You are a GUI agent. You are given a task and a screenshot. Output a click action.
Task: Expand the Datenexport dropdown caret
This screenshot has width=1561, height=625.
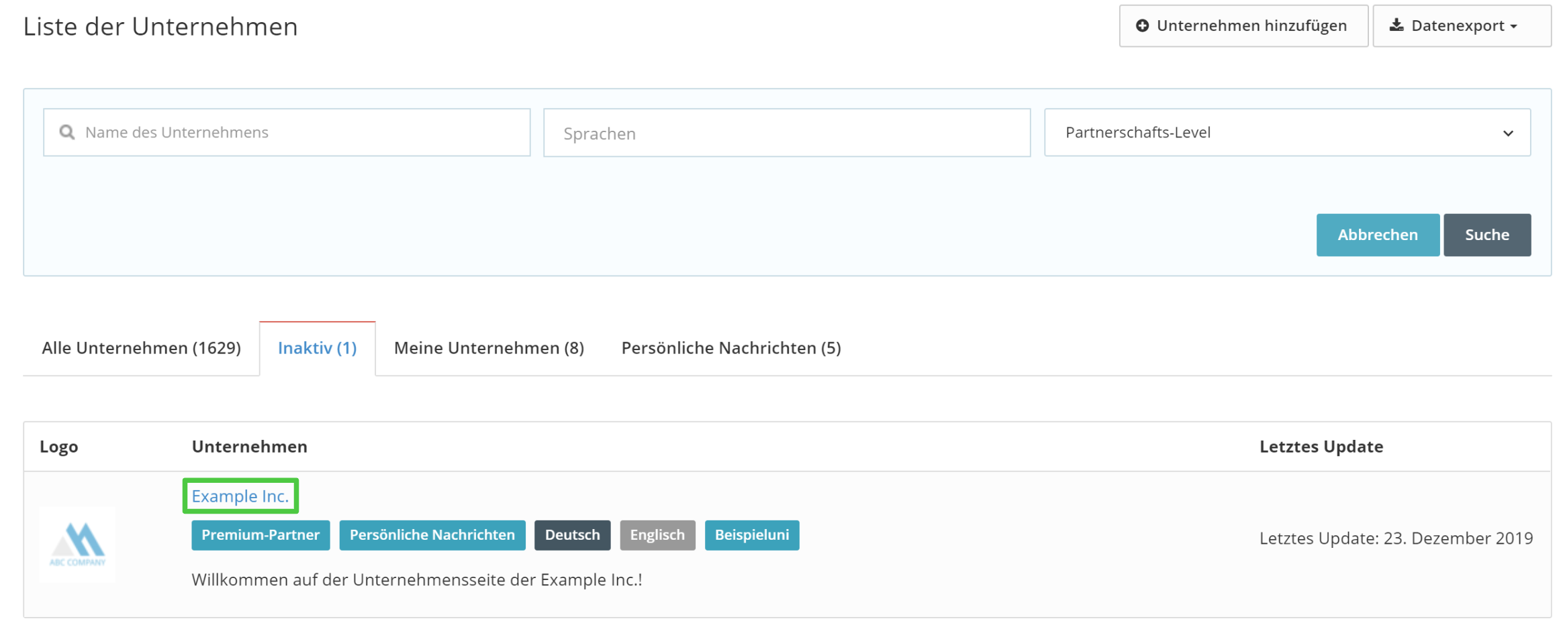click(x=1513, y=27)
